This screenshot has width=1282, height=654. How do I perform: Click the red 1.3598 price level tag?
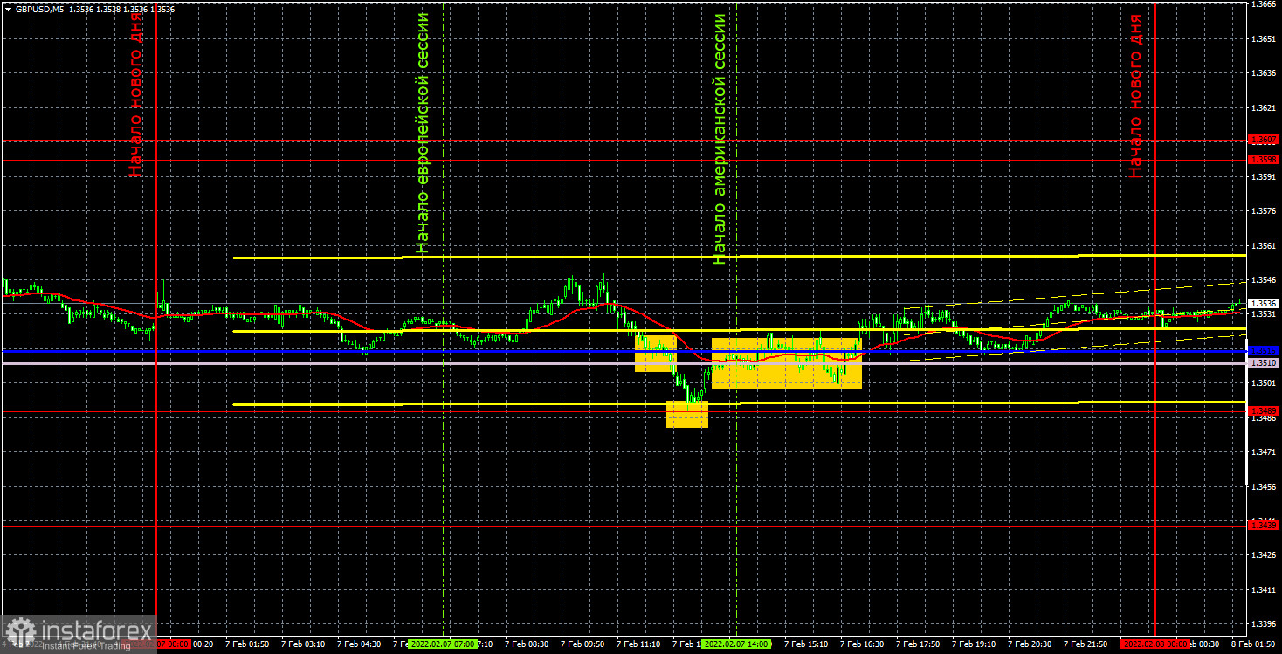[1264, 160]
